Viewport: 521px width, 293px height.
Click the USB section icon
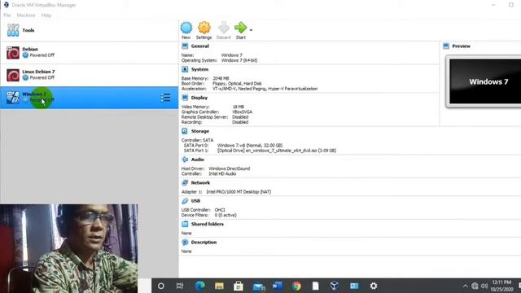[185, 201]
